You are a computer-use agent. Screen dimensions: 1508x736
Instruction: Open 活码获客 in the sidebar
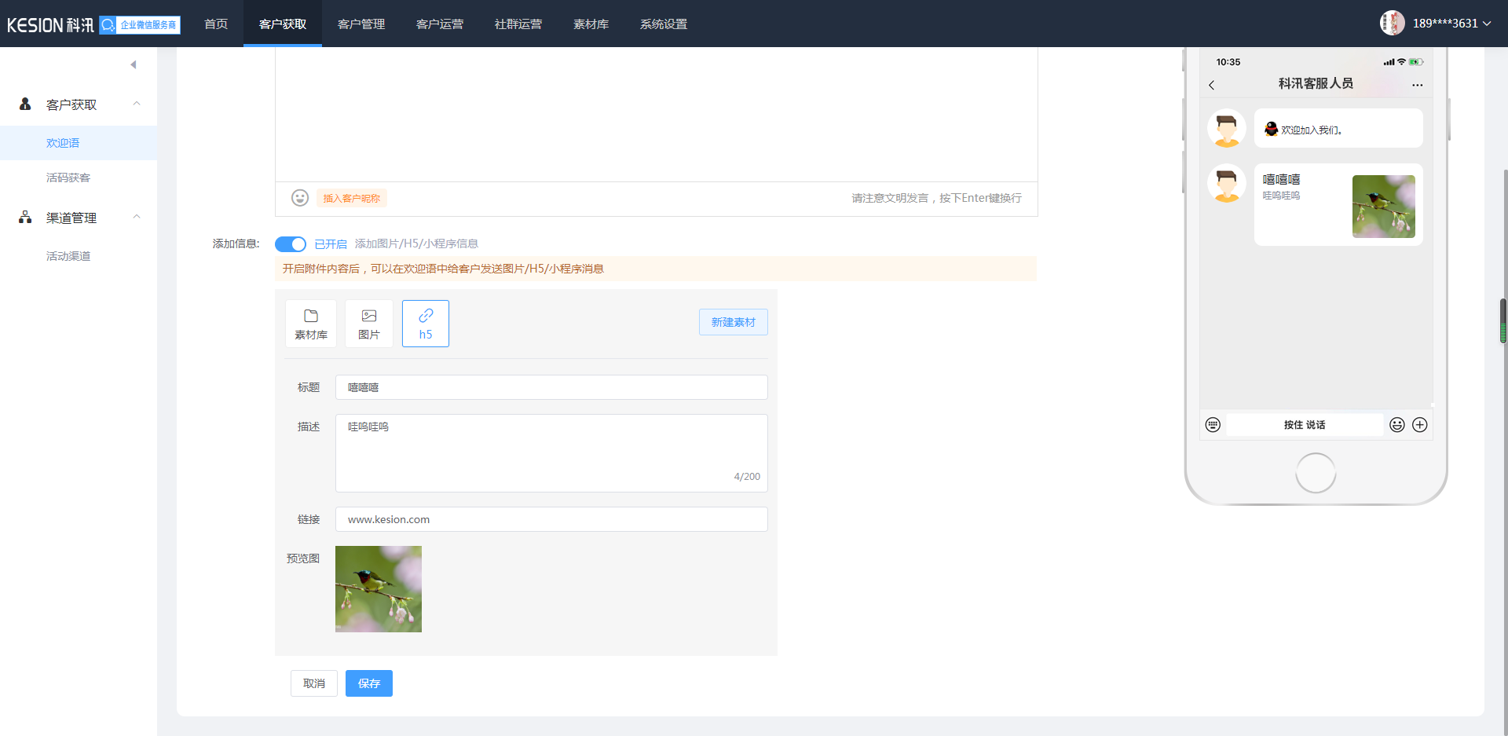click(68, 178)
